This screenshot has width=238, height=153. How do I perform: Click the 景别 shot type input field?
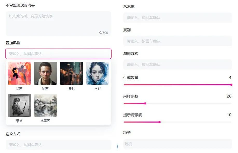177,41
